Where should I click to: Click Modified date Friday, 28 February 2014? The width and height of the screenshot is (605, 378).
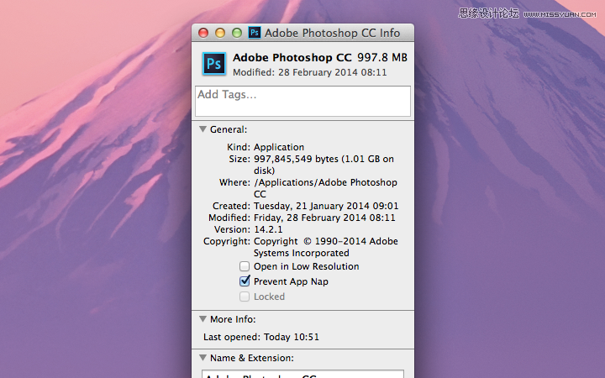coord(310,218)
